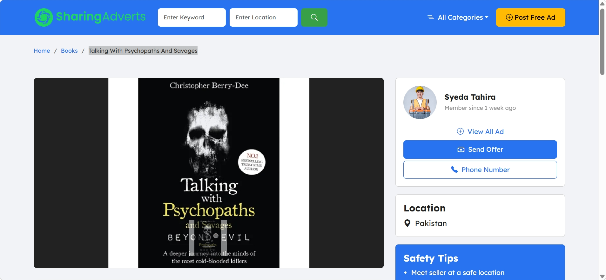Click the SharingAdverts wordmark
The width and height of the screenshot is (606, 280).
(x=101, y=17)
